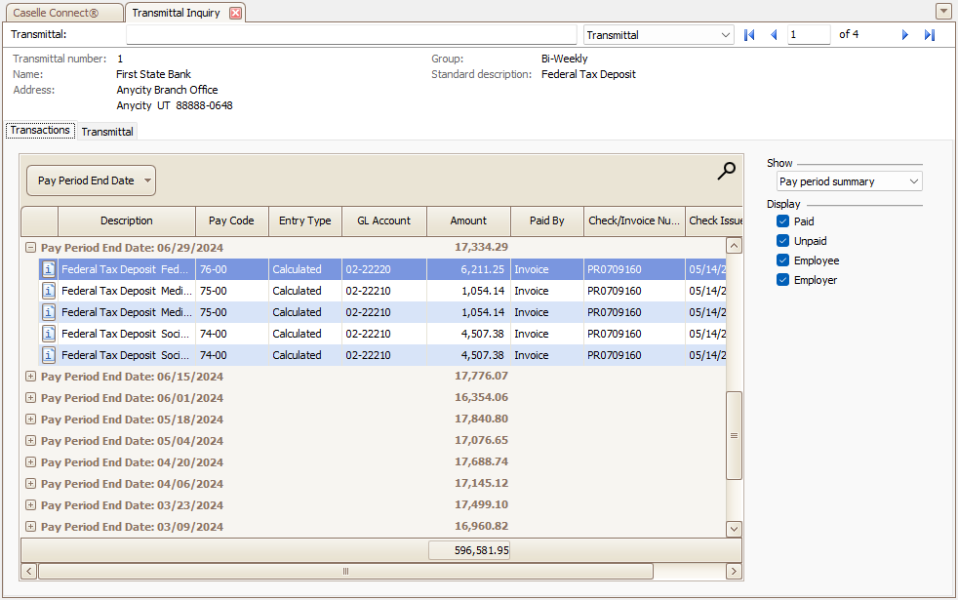Uncheck the Paid display checkbox
This screenshot has width=958, height=600.
coord(783,221)
